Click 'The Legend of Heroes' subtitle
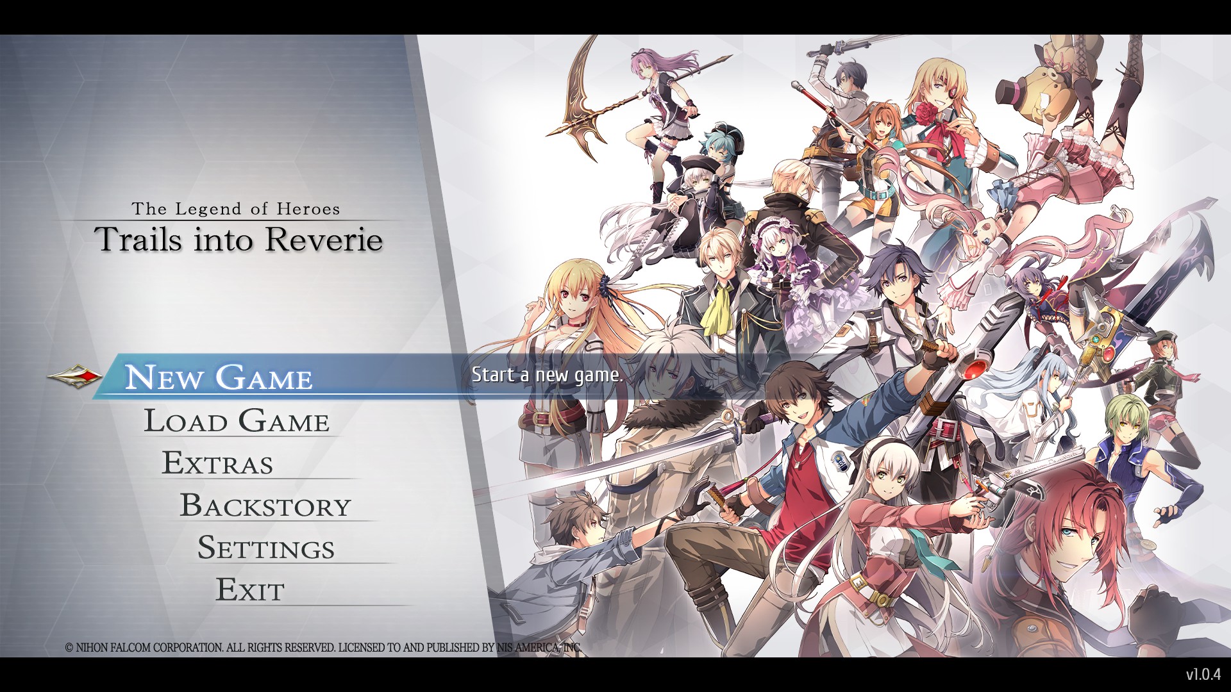The height and width of the screenshot is (692, 1231). pos(235,209)
